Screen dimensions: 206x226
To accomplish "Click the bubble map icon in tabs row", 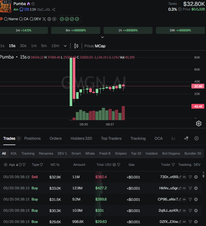I will click(186, 138).
